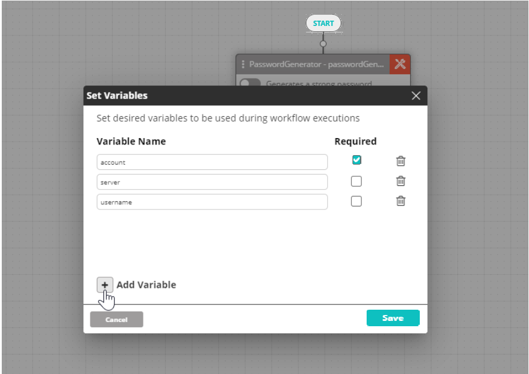
Task: Click the PasswordGenerator node title
Action: (x=316, y=64)
